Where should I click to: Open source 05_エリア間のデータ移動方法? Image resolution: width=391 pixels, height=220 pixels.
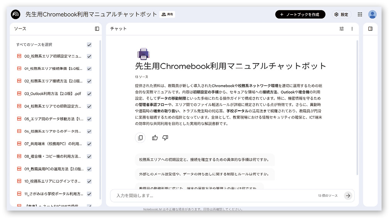coord(54,119)
